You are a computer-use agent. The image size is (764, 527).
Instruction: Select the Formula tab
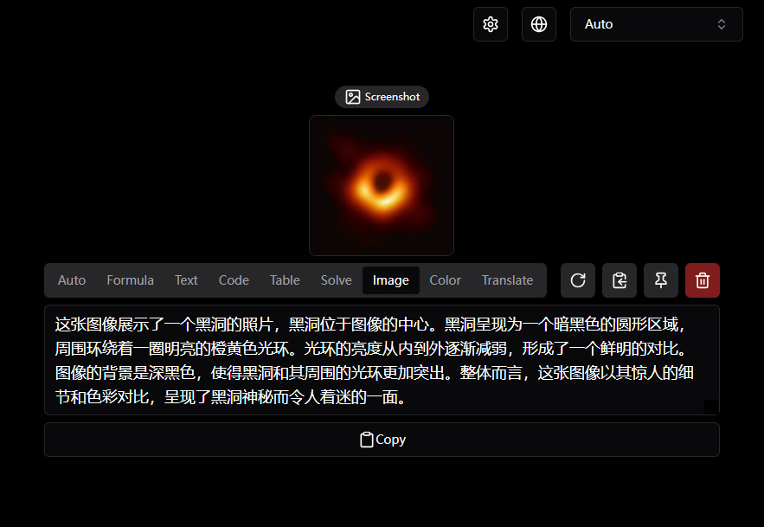tap(130, 280)
